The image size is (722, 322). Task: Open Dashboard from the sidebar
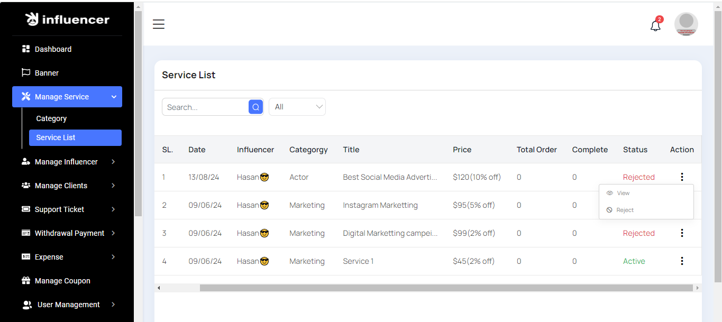53,49
